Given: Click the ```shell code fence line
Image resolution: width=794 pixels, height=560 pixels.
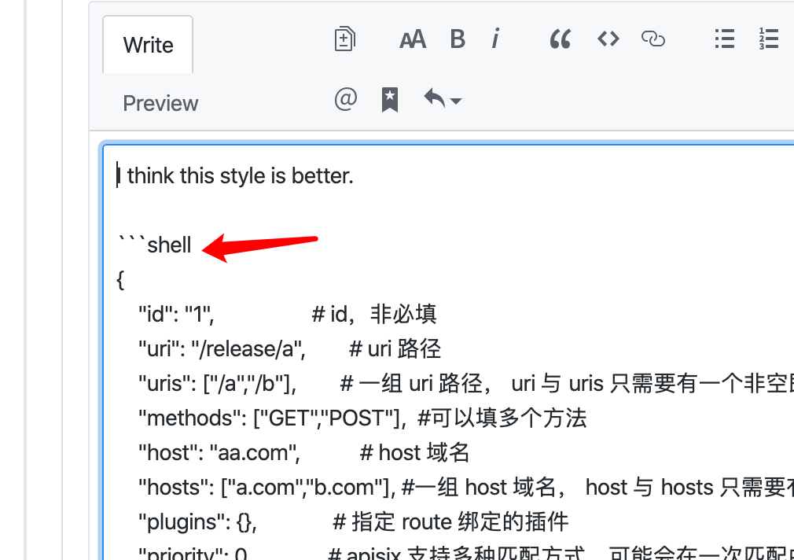Looking at the screenshot, I should point(154,245).
